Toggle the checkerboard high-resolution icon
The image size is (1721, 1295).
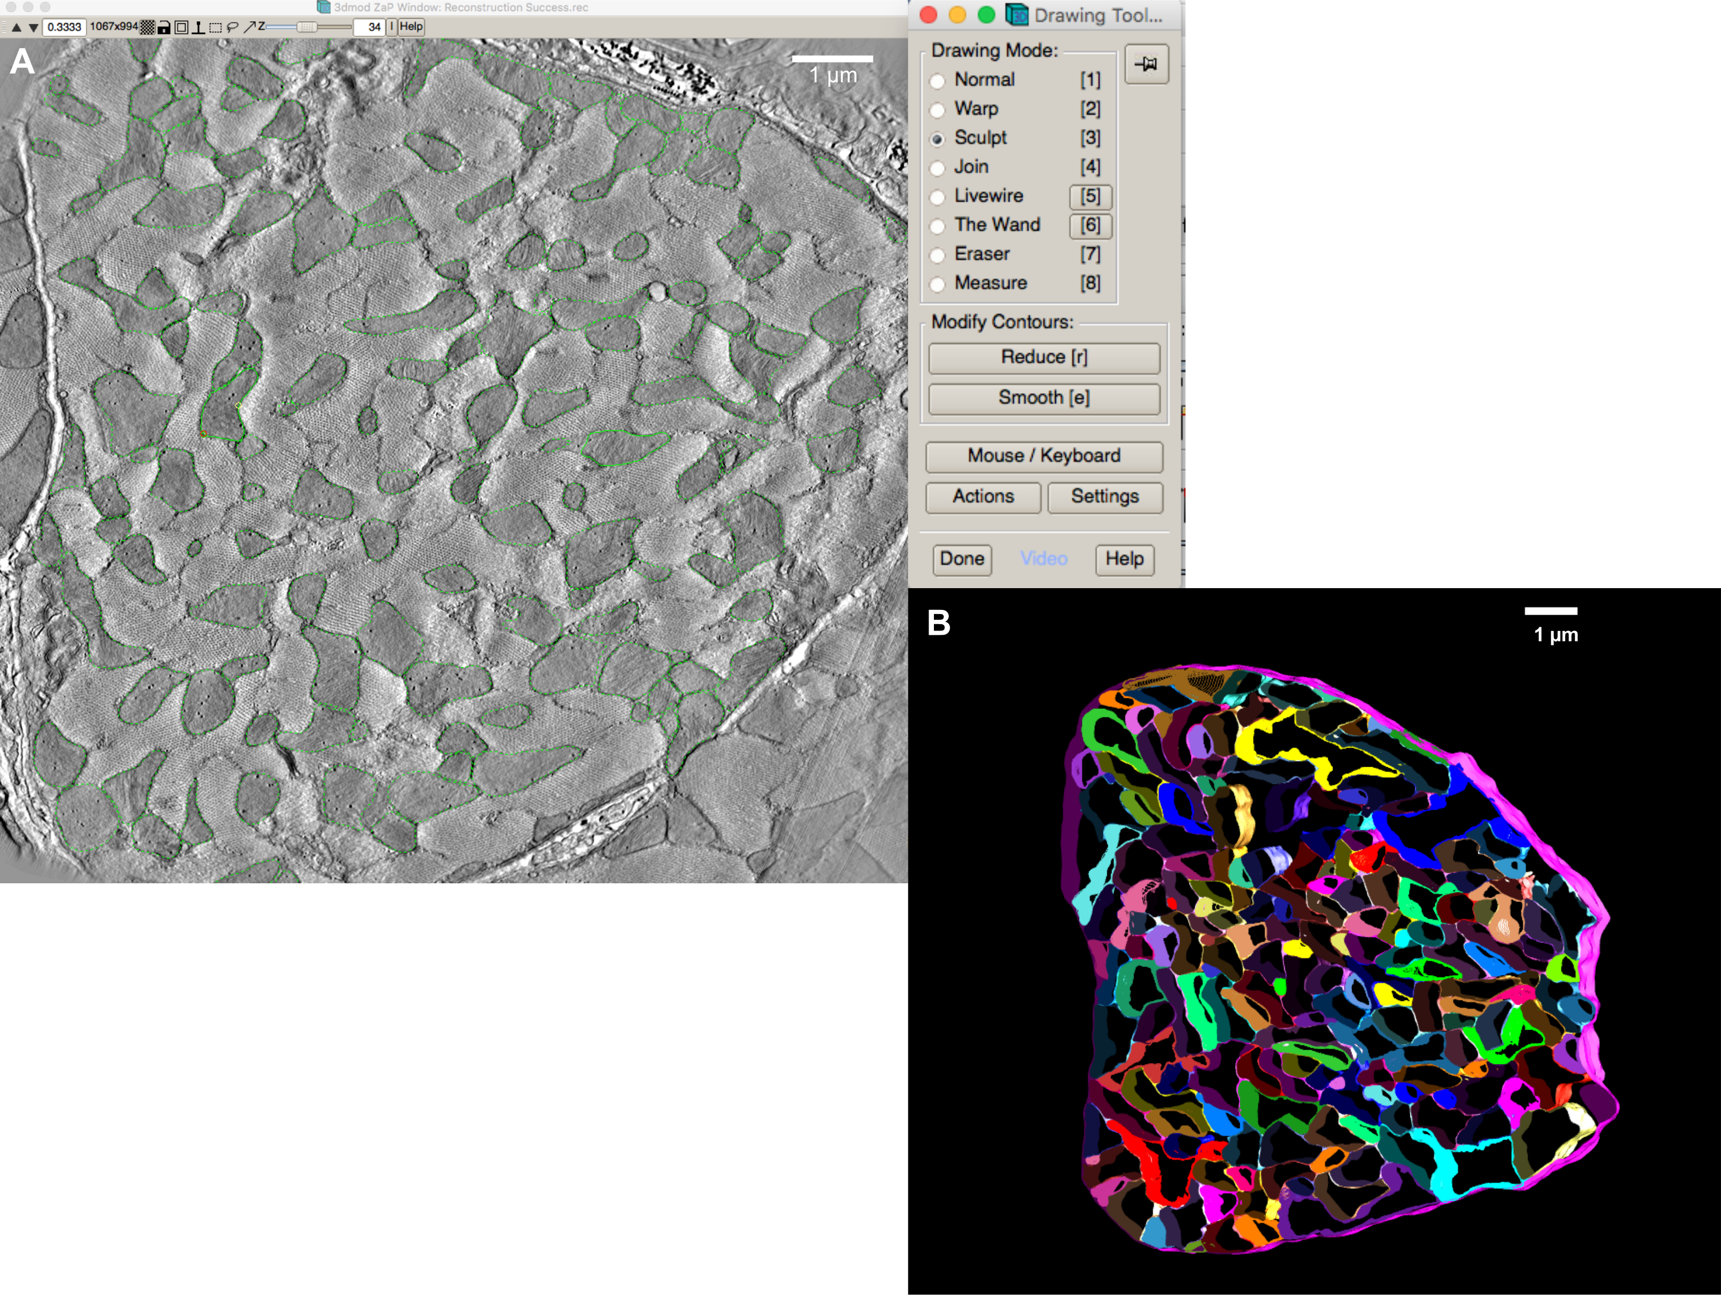[147, 27]
